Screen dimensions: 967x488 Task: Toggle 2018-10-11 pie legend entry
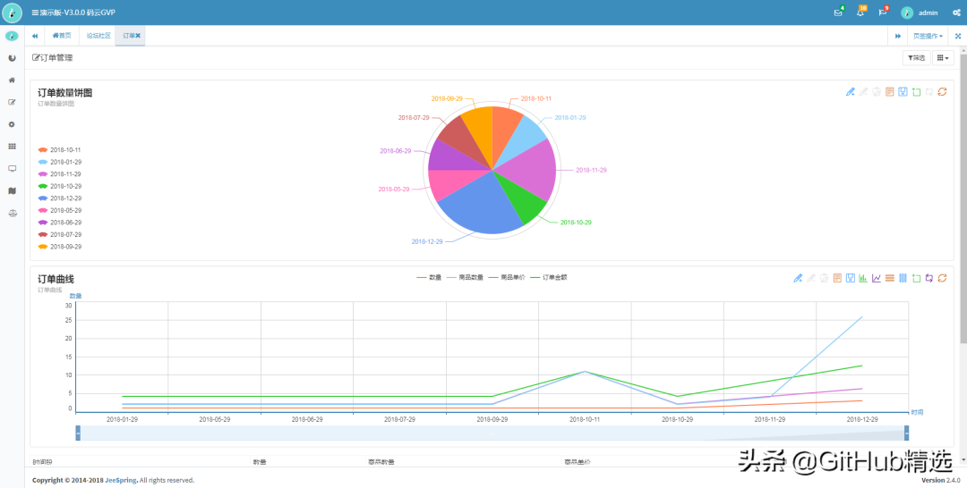[x=59, y=150]
